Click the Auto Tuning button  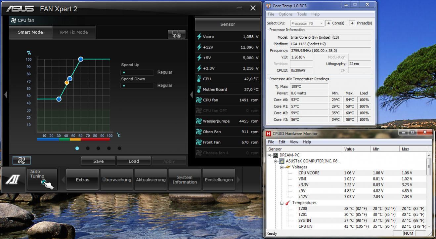pos(42,179)
